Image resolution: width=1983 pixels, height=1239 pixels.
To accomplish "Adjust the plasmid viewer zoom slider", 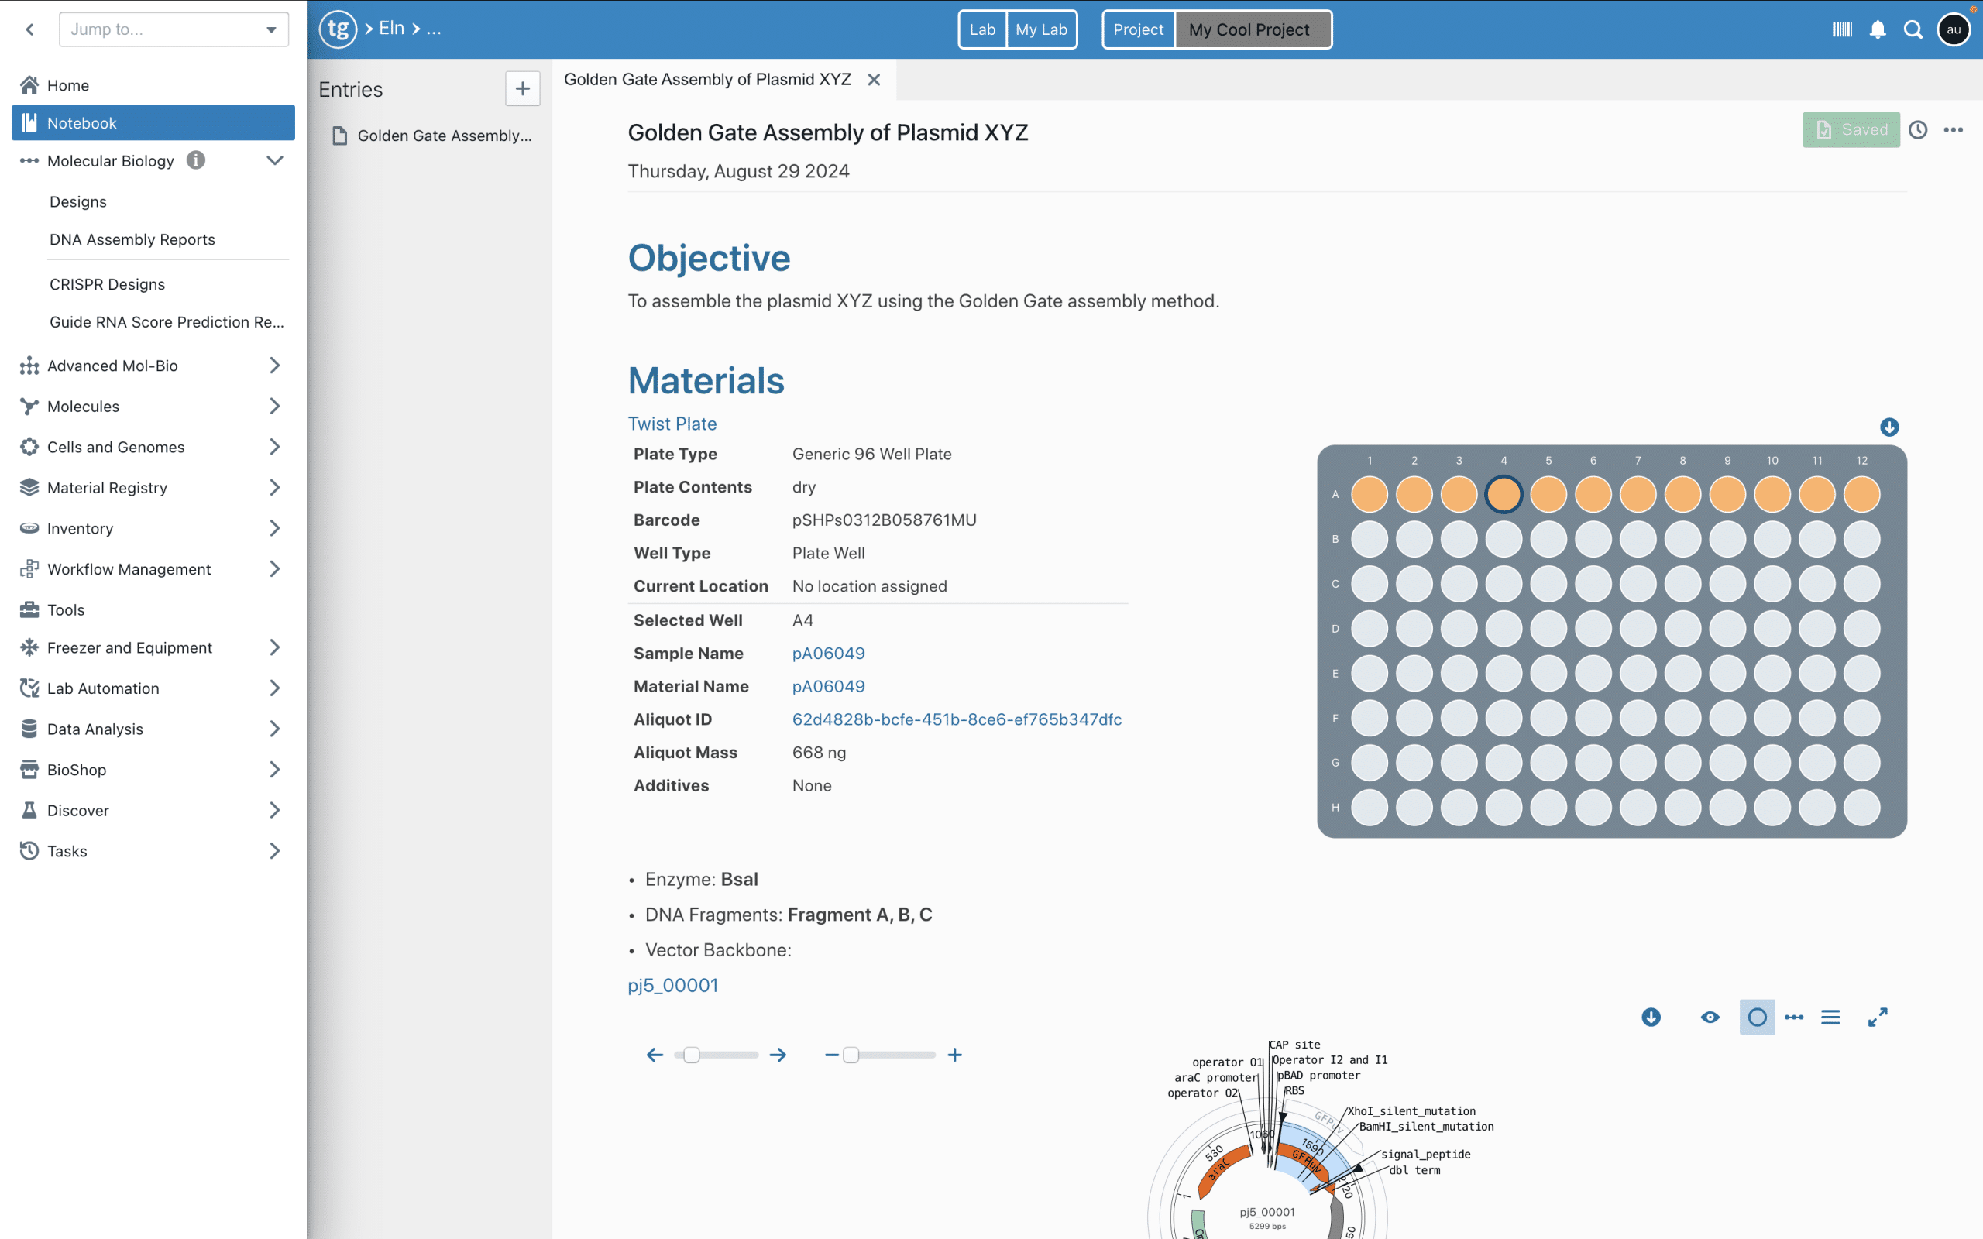I will click(853, 1055).
